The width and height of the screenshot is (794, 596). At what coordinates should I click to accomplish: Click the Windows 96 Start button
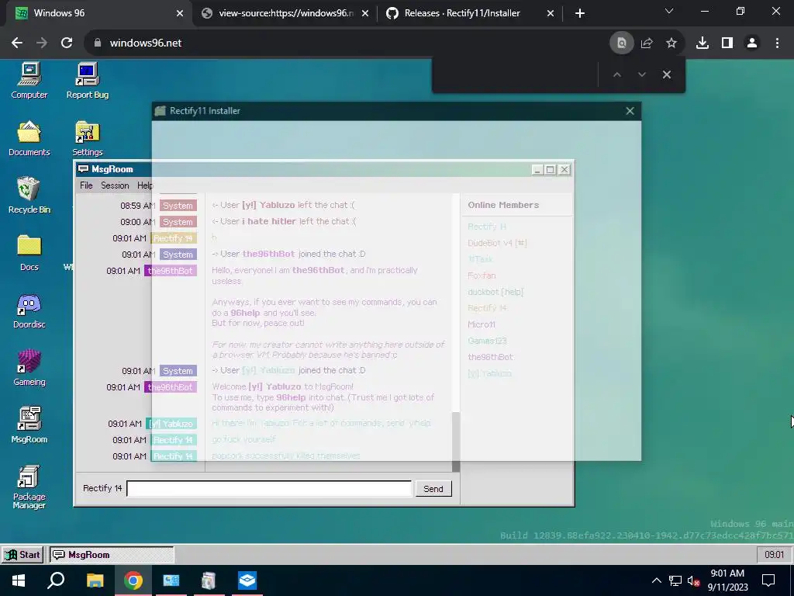point(22,555)
